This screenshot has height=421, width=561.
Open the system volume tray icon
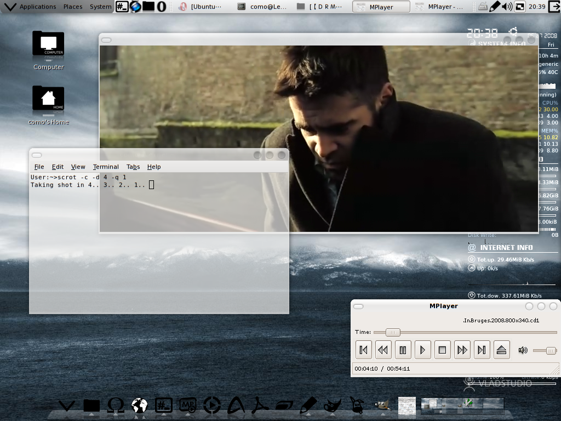click(507, 7)
